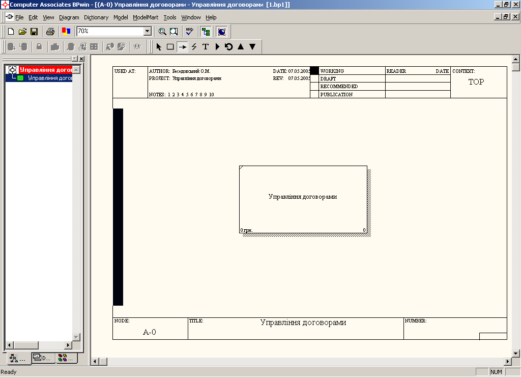
Task: Activate the Zoom magnifier tool
Action: coord(162,32)
